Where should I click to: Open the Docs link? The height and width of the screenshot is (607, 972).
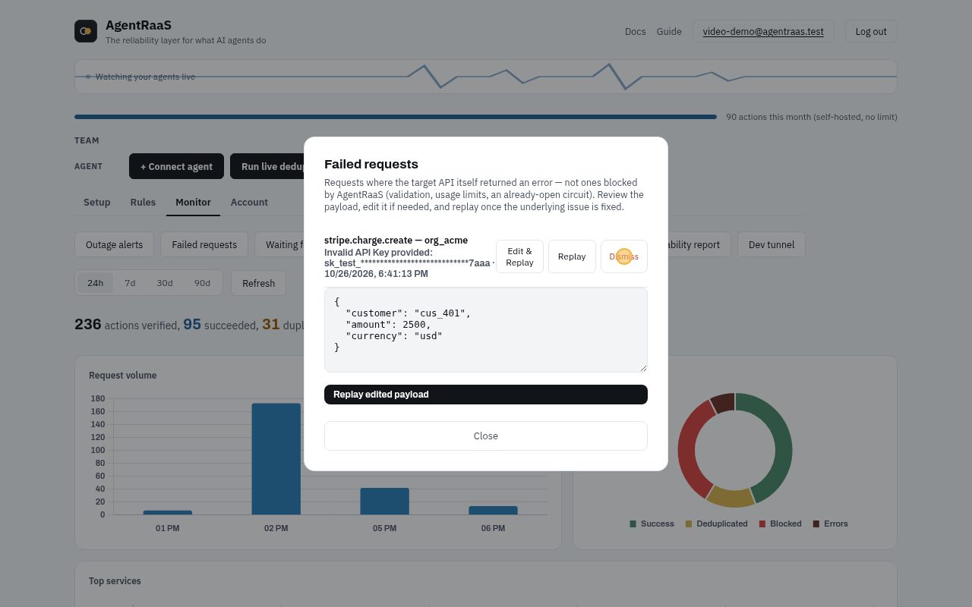pyautogui.click(x=635, y=32)
